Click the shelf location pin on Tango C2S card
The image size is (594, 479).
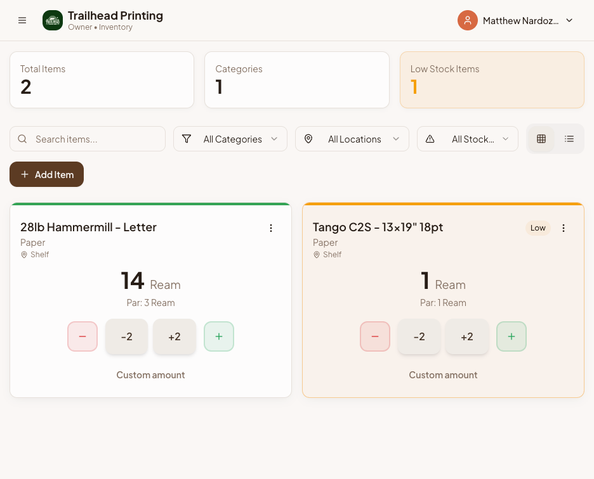coord(317,255)
